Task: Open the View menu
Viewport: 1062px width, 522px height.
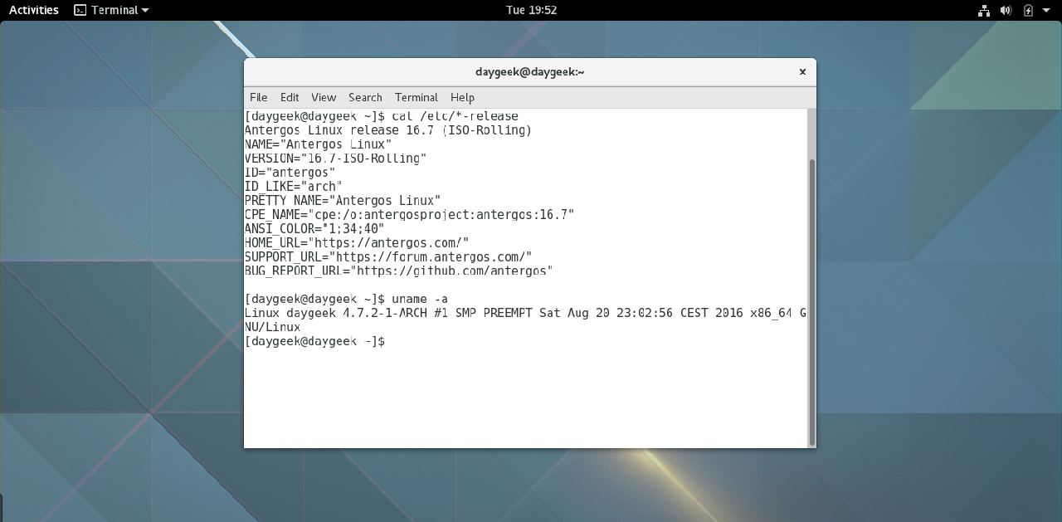Action: coord(324,97)
